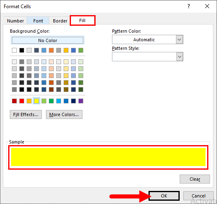Confirm with the OK button
This screenshot has width=217, height=204.
(164, 196)
